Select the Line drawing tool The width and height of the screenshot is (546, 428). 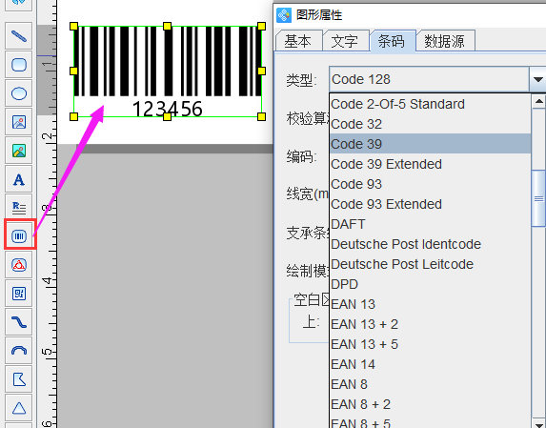point(19,36)
